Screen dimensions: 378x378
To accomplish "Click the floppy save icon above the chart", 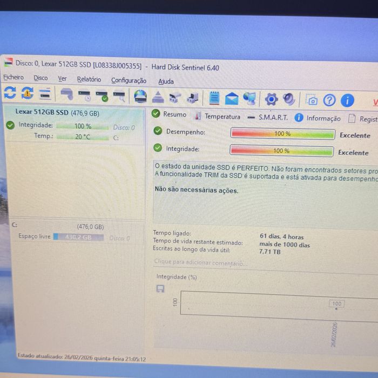I will click(x=160, y=288).
